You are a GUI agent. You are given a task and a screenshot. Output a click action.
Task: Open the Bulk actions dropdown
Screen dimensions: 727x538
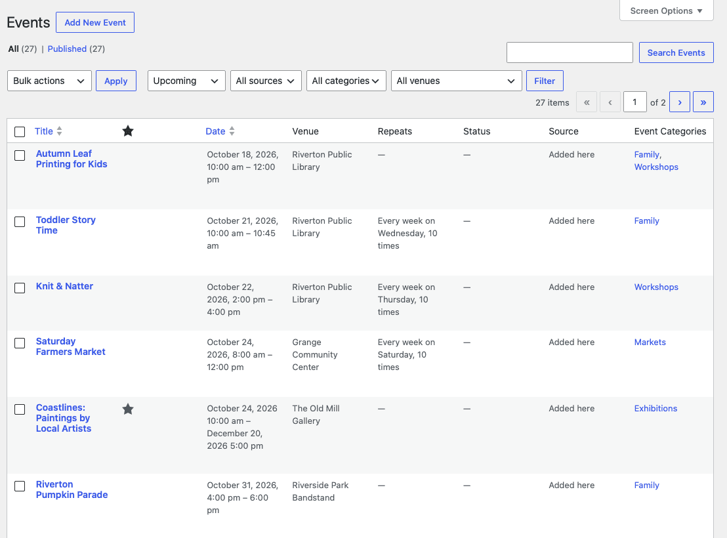[49, 81]
